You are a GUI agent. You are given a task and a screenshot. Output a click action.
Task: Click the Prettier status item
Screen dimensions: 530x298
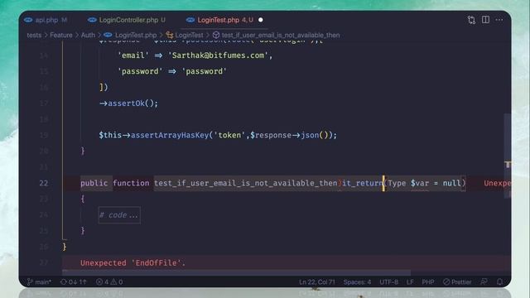click(x=457, y=281)
